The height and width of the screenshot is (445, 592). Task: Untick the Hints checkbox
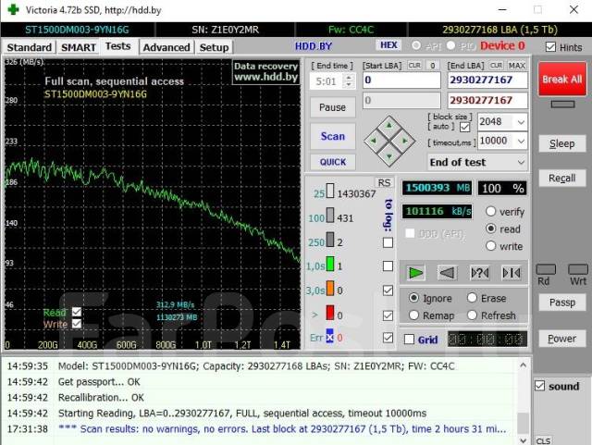coord(551,46)
